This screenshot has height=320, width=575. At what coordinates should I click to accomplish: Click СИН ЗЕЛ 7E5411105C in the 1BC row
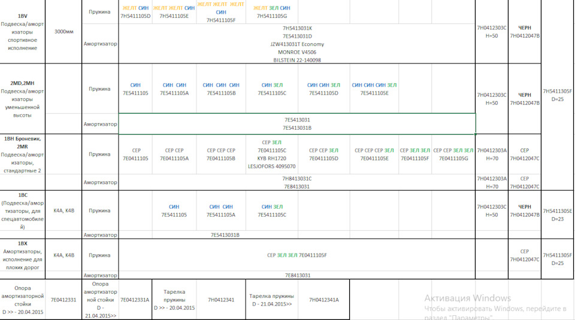tap(272, 211)
